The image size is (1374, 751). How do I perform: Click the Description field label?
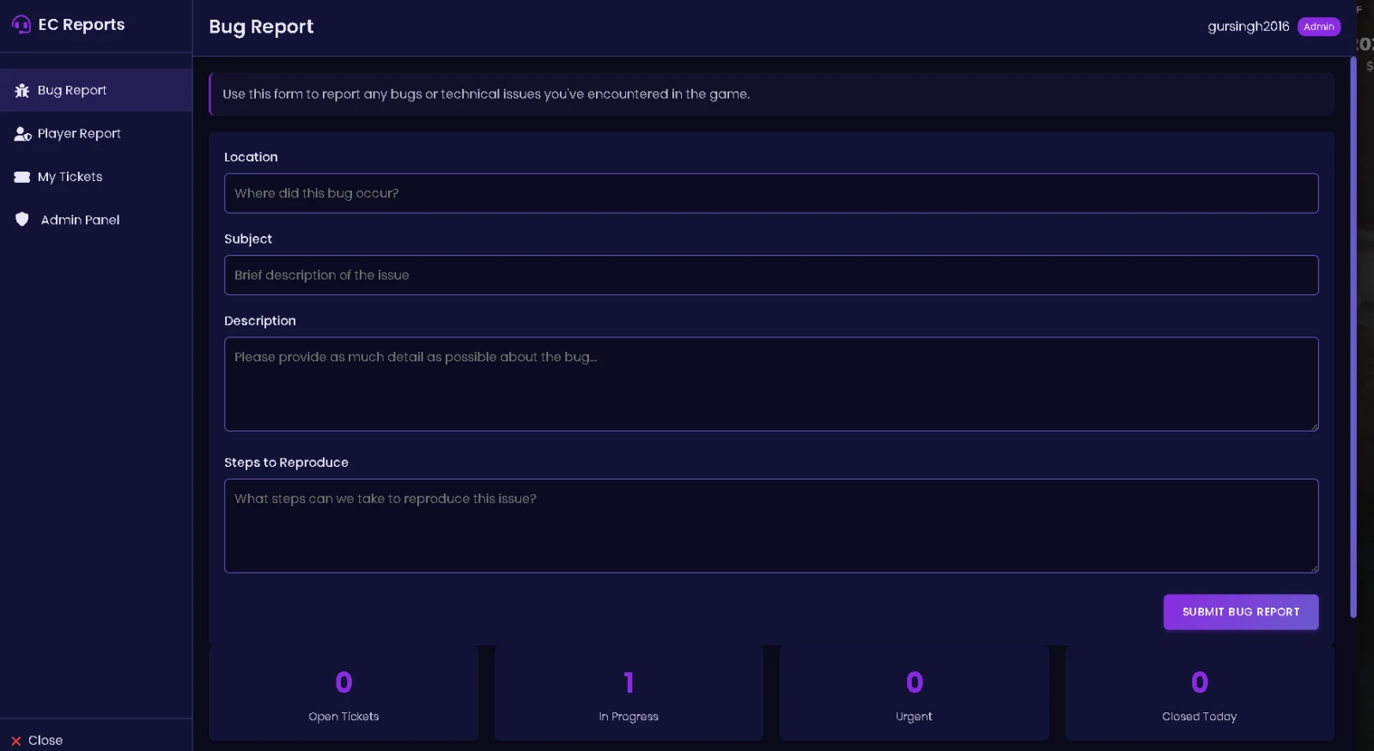(x=260, y=321)
